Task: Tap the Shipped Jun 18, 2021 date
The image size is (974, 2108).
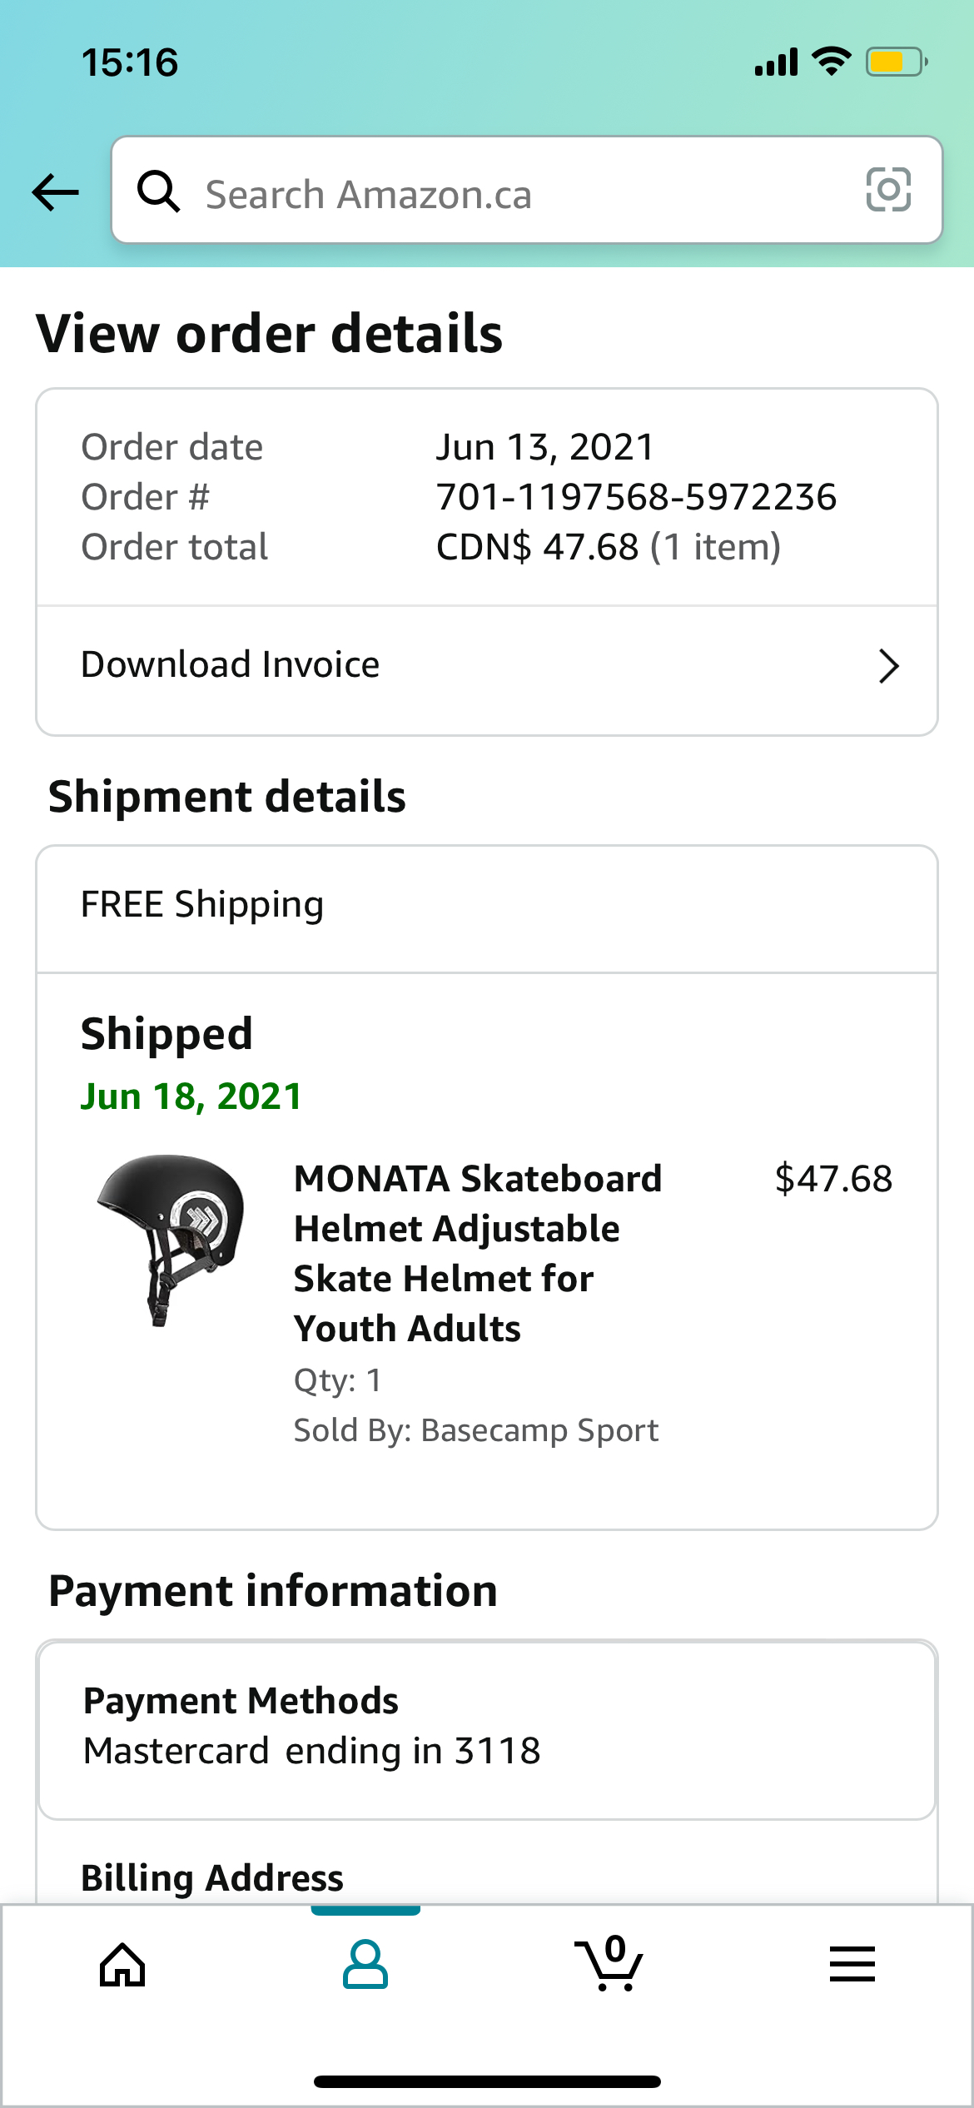Action: [x=191, y=1096]
